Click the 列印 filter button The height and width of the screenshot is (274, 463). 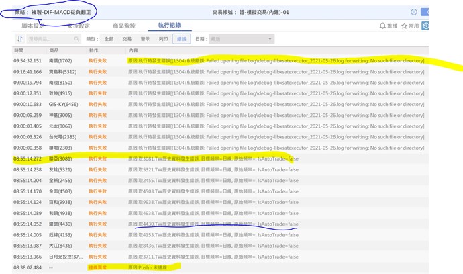[163, 39]
